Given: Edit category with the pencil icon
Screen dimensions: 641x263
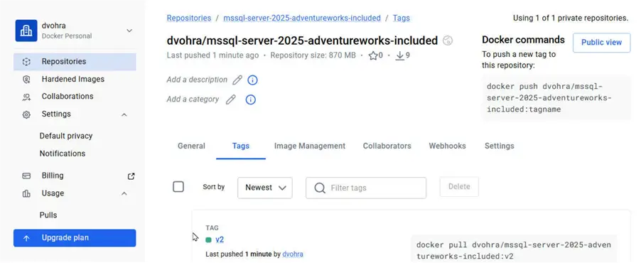Looking at the screenshot, I should coord(230,100).
